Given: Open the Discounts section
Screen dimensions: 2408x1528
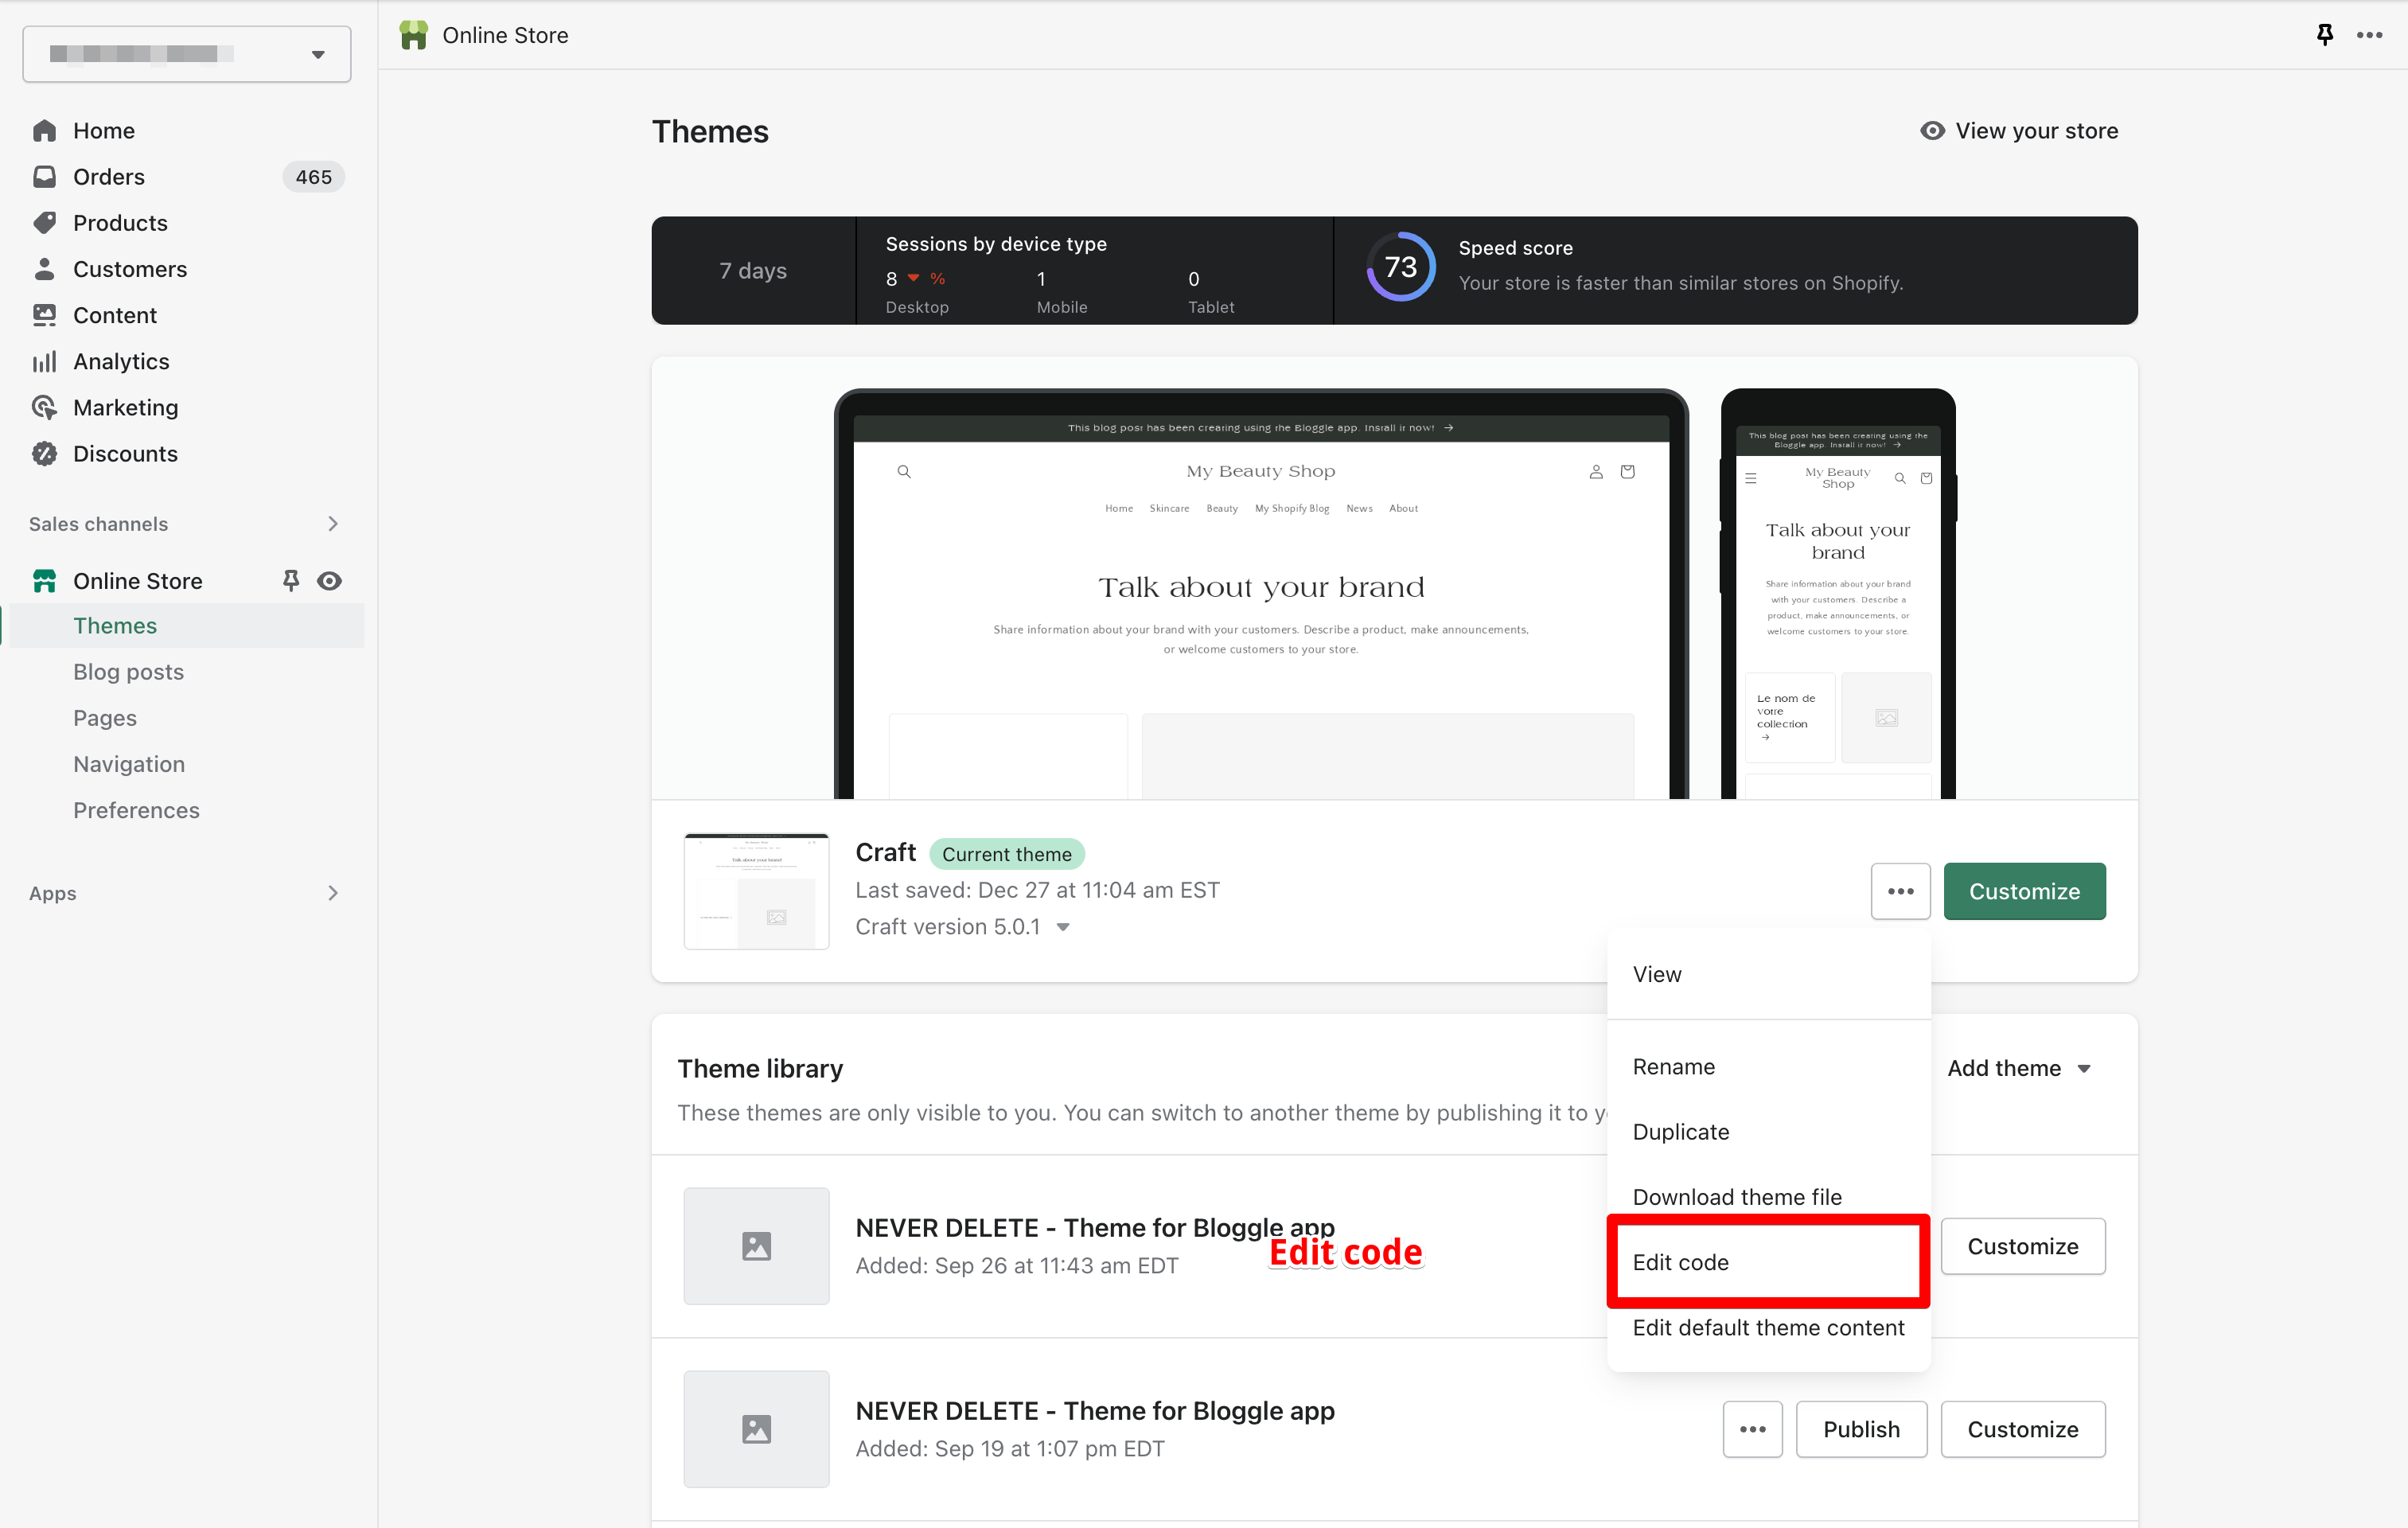Looking at the screenshot, I should [126, 453].
